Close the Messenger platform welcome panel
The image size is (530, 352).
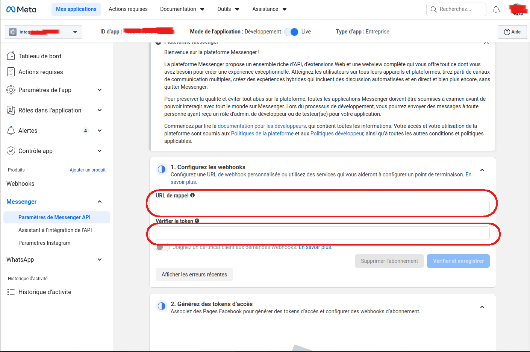486,43
